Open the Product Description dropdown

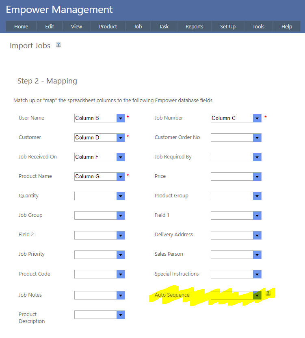coord(121,315)
